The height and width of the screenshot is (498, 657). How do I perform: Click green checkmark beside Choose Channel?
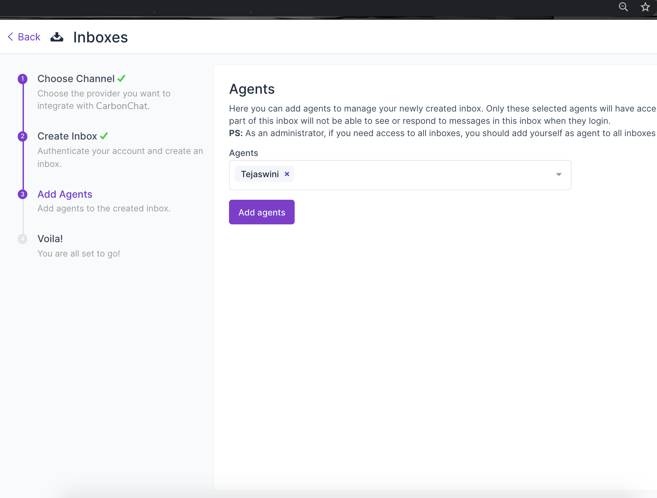pos(121,78)
